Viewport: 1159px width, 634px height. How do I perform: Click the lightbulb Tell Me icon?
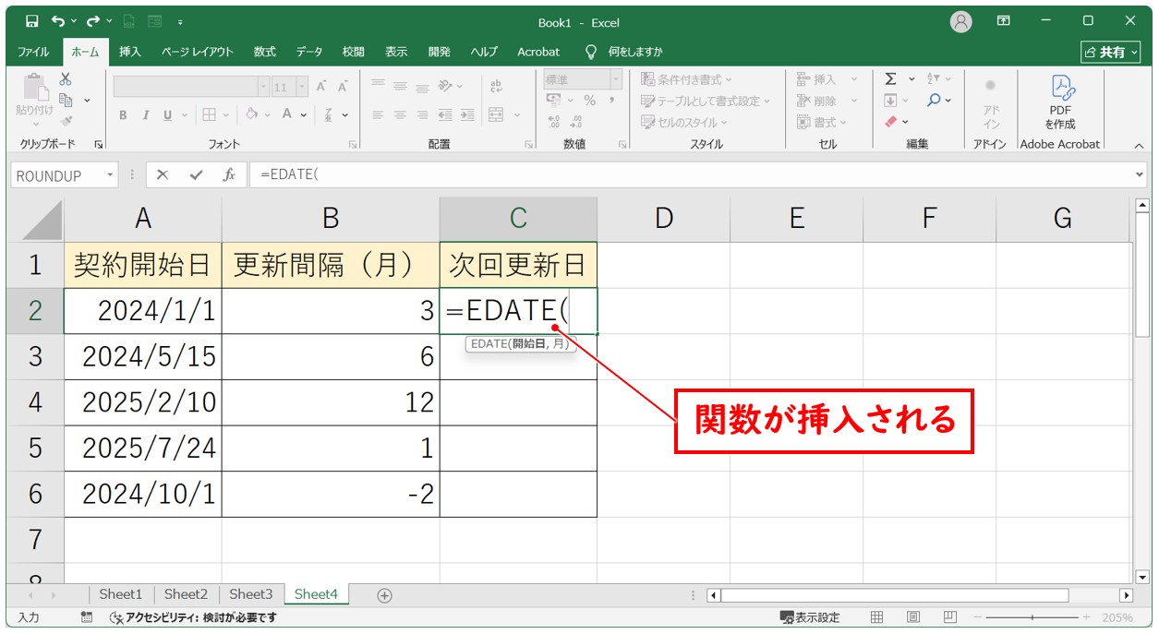coord(592,52)
